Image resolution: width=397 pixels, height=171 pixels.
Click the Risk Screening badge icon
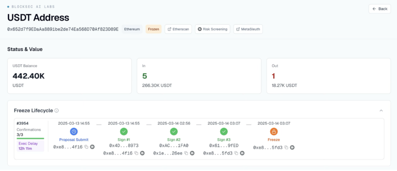[200, 29]
